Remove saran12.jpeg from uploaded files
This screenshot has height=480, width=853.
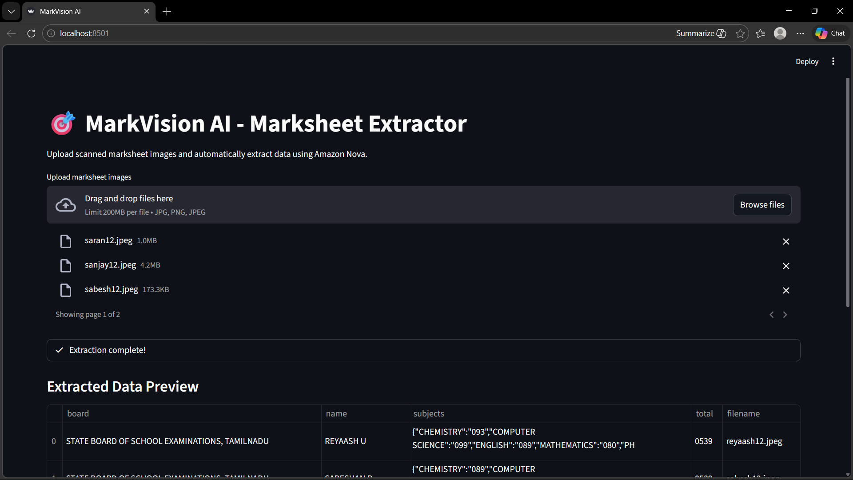click(x=786, y=241)
